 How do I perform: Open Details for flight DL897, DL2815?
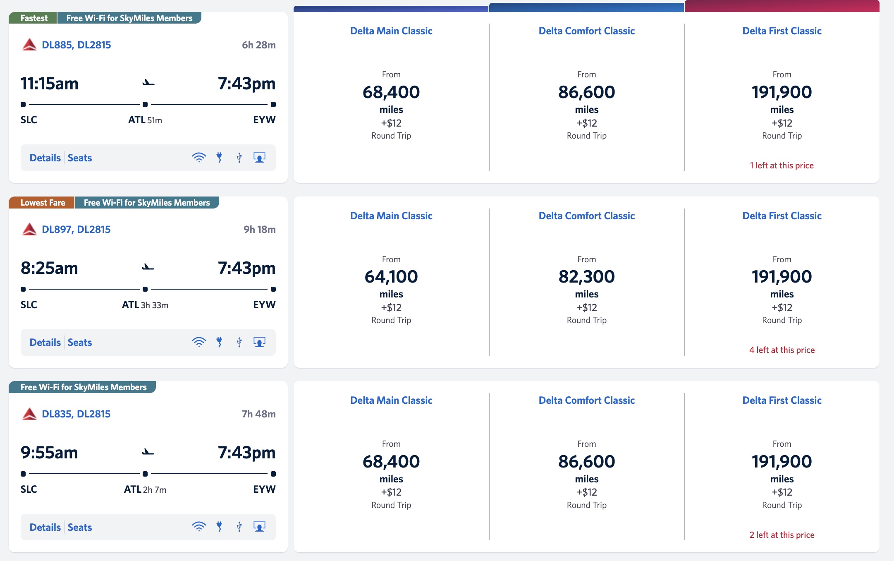pos(45,342)
